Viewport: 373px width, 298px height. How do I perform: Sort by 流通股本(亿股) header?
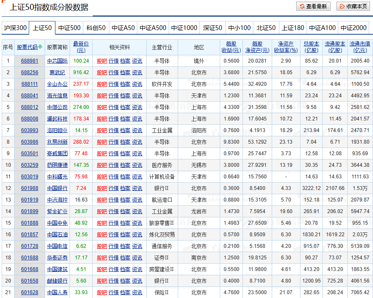coord(335,47)
